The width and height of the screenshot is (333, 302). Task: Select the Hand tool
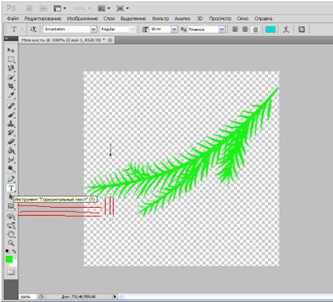11,235
